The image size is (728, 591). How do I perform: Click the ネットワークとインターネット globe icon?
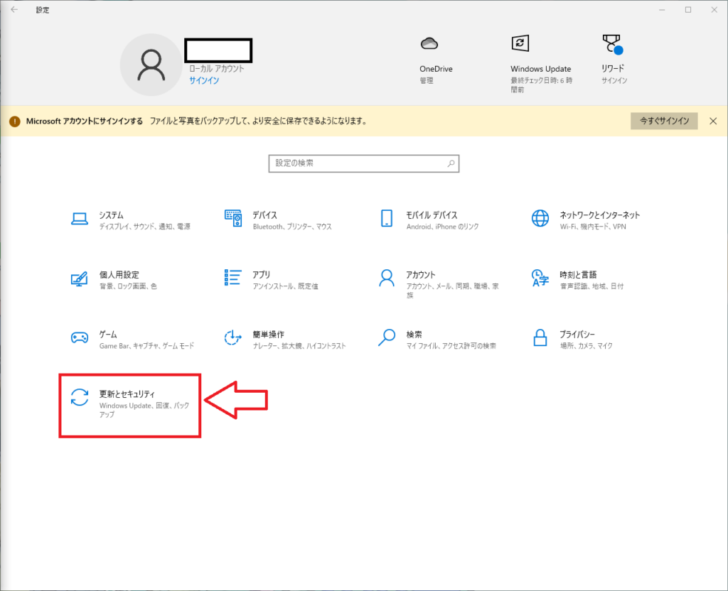click(x=540, y=219)
